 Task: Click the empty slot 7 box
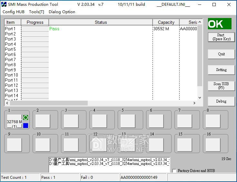click(x=184, y=121)
